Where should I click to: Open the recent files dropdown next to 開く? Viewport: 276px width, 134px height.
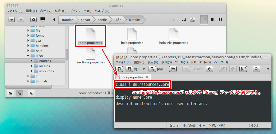coord(144,69)
